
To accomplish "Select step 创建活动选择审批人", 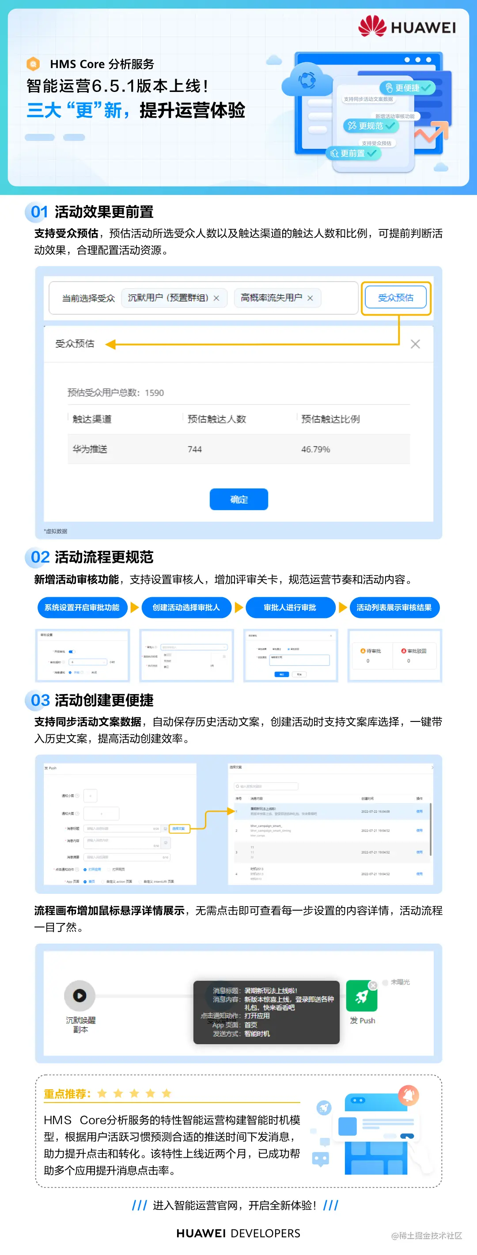I will click(186, 607).
